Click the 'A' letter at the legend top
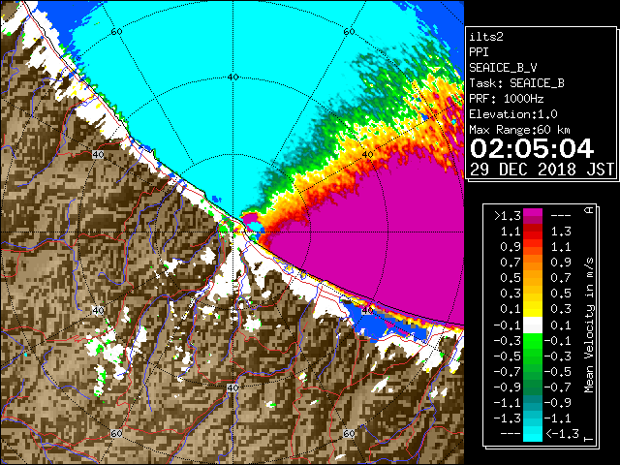The height and width of the screenshot is (465, 620). [589, 210]
